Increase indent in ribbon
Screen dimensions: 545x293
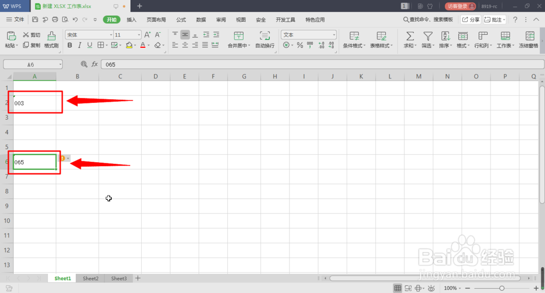pos(216,34)
